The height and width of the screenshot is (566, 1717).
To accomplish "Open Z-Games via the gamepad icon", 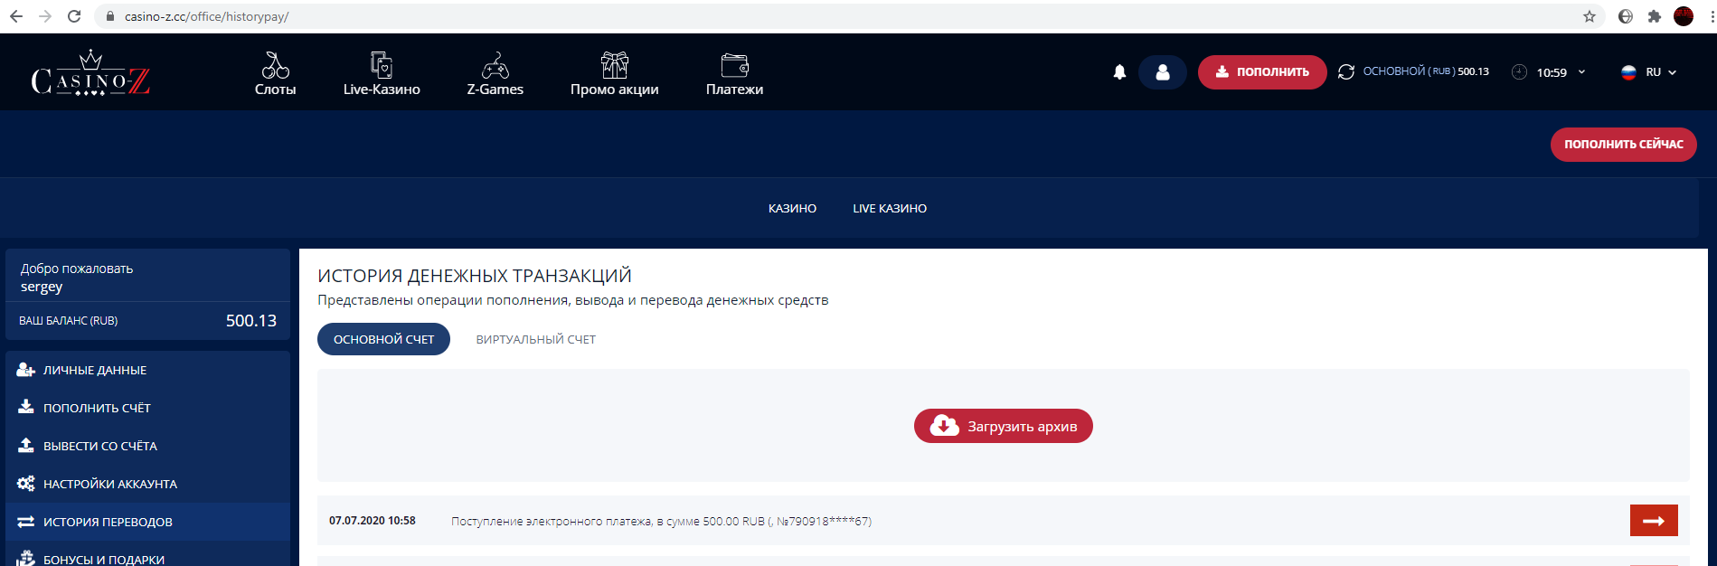I will coord(495,65).
